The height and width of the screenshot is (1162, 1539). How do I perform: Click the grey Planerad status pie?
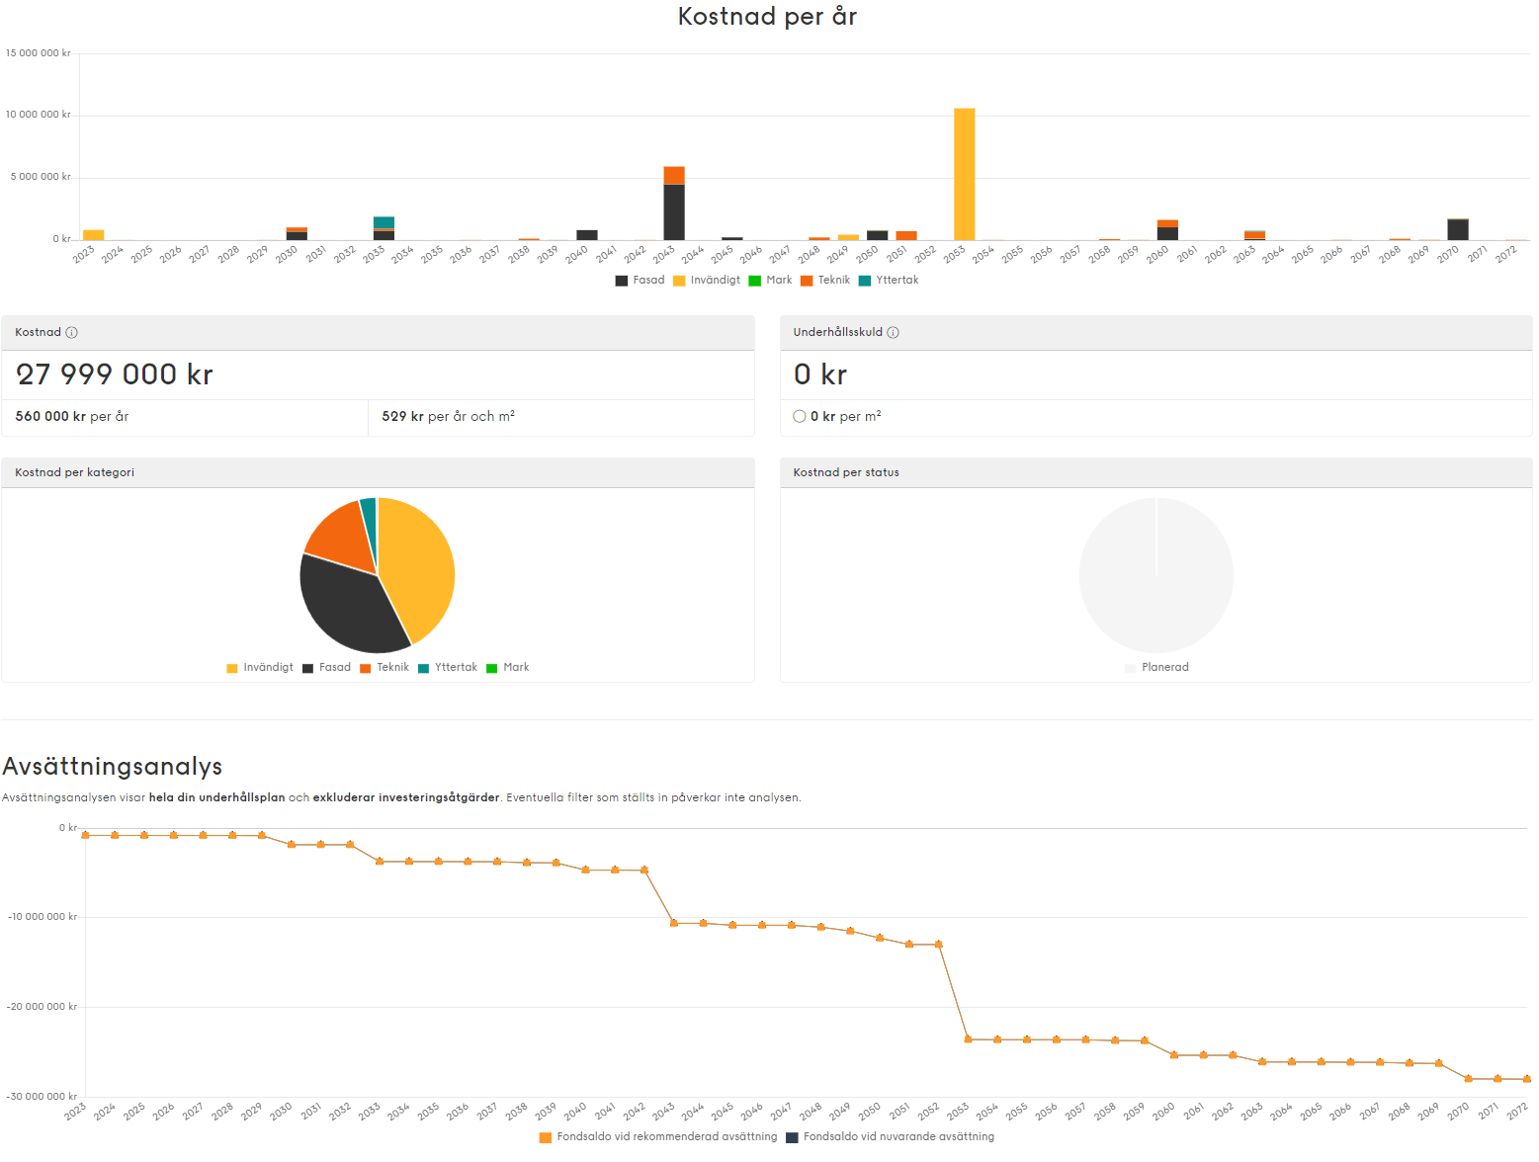coord(1155,575)
